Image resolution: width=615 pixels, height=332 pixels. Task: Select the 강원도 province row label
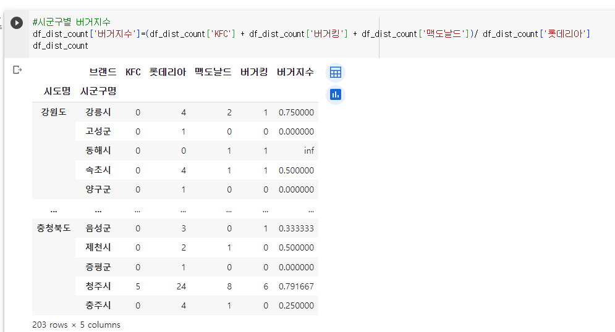click(54, 112)
